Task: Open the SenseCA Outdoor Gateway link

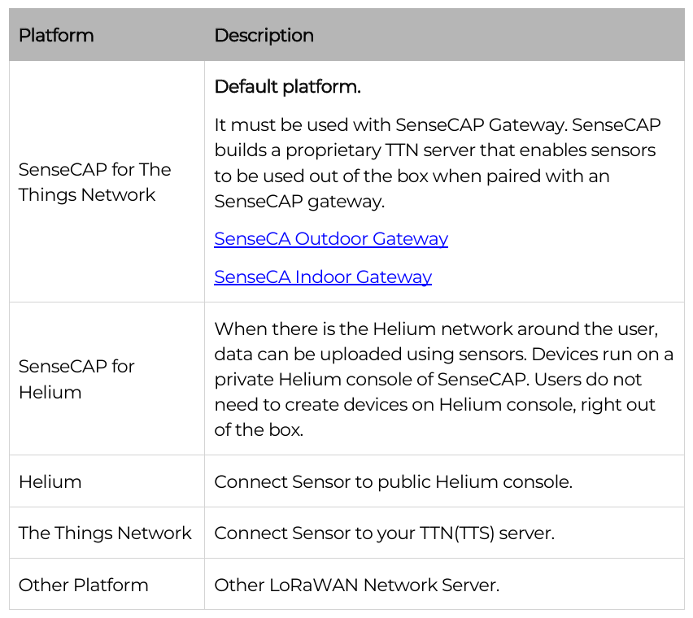Action: pos(331,239)
